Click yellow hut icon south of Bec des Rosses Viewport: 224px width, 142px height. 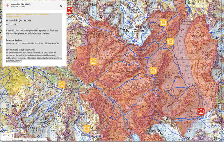tap(93, 62)
